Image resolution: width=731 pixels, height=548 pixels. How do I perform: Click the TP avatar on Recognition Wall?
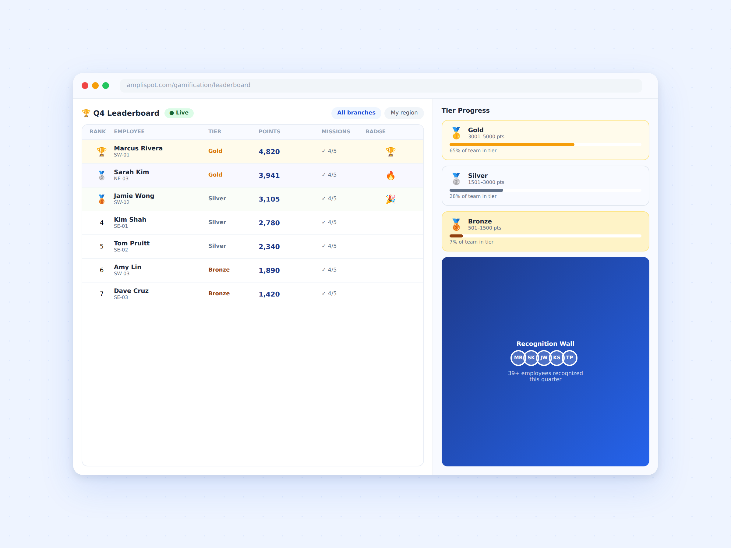(570, 358)
